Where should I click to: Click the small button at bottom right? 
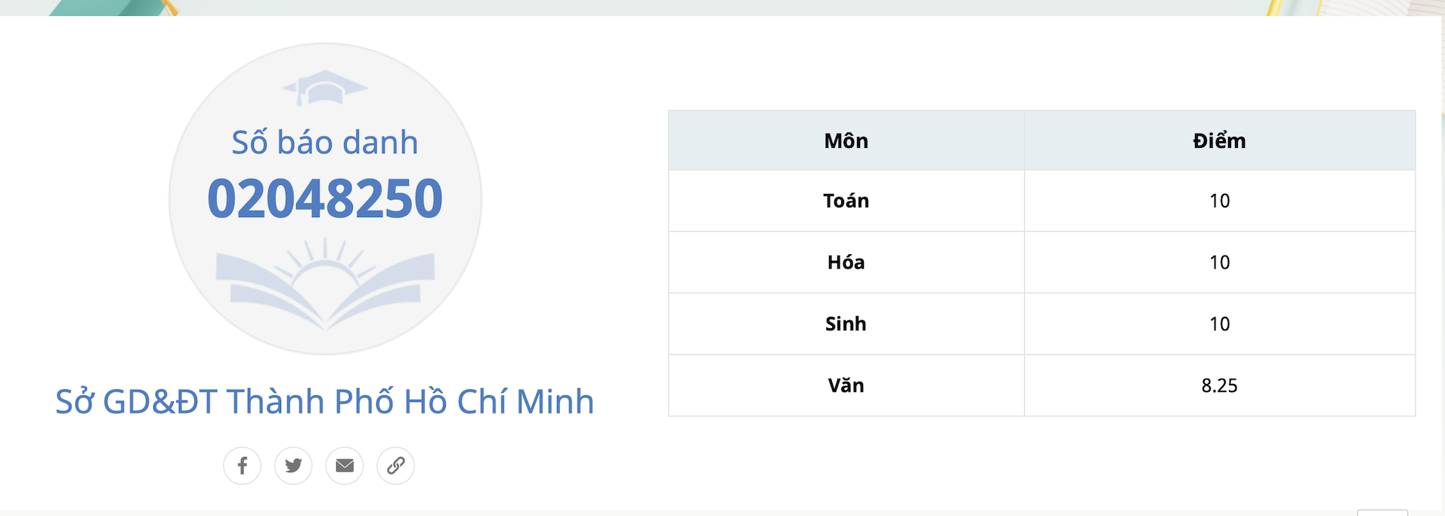click(1382, 513)
